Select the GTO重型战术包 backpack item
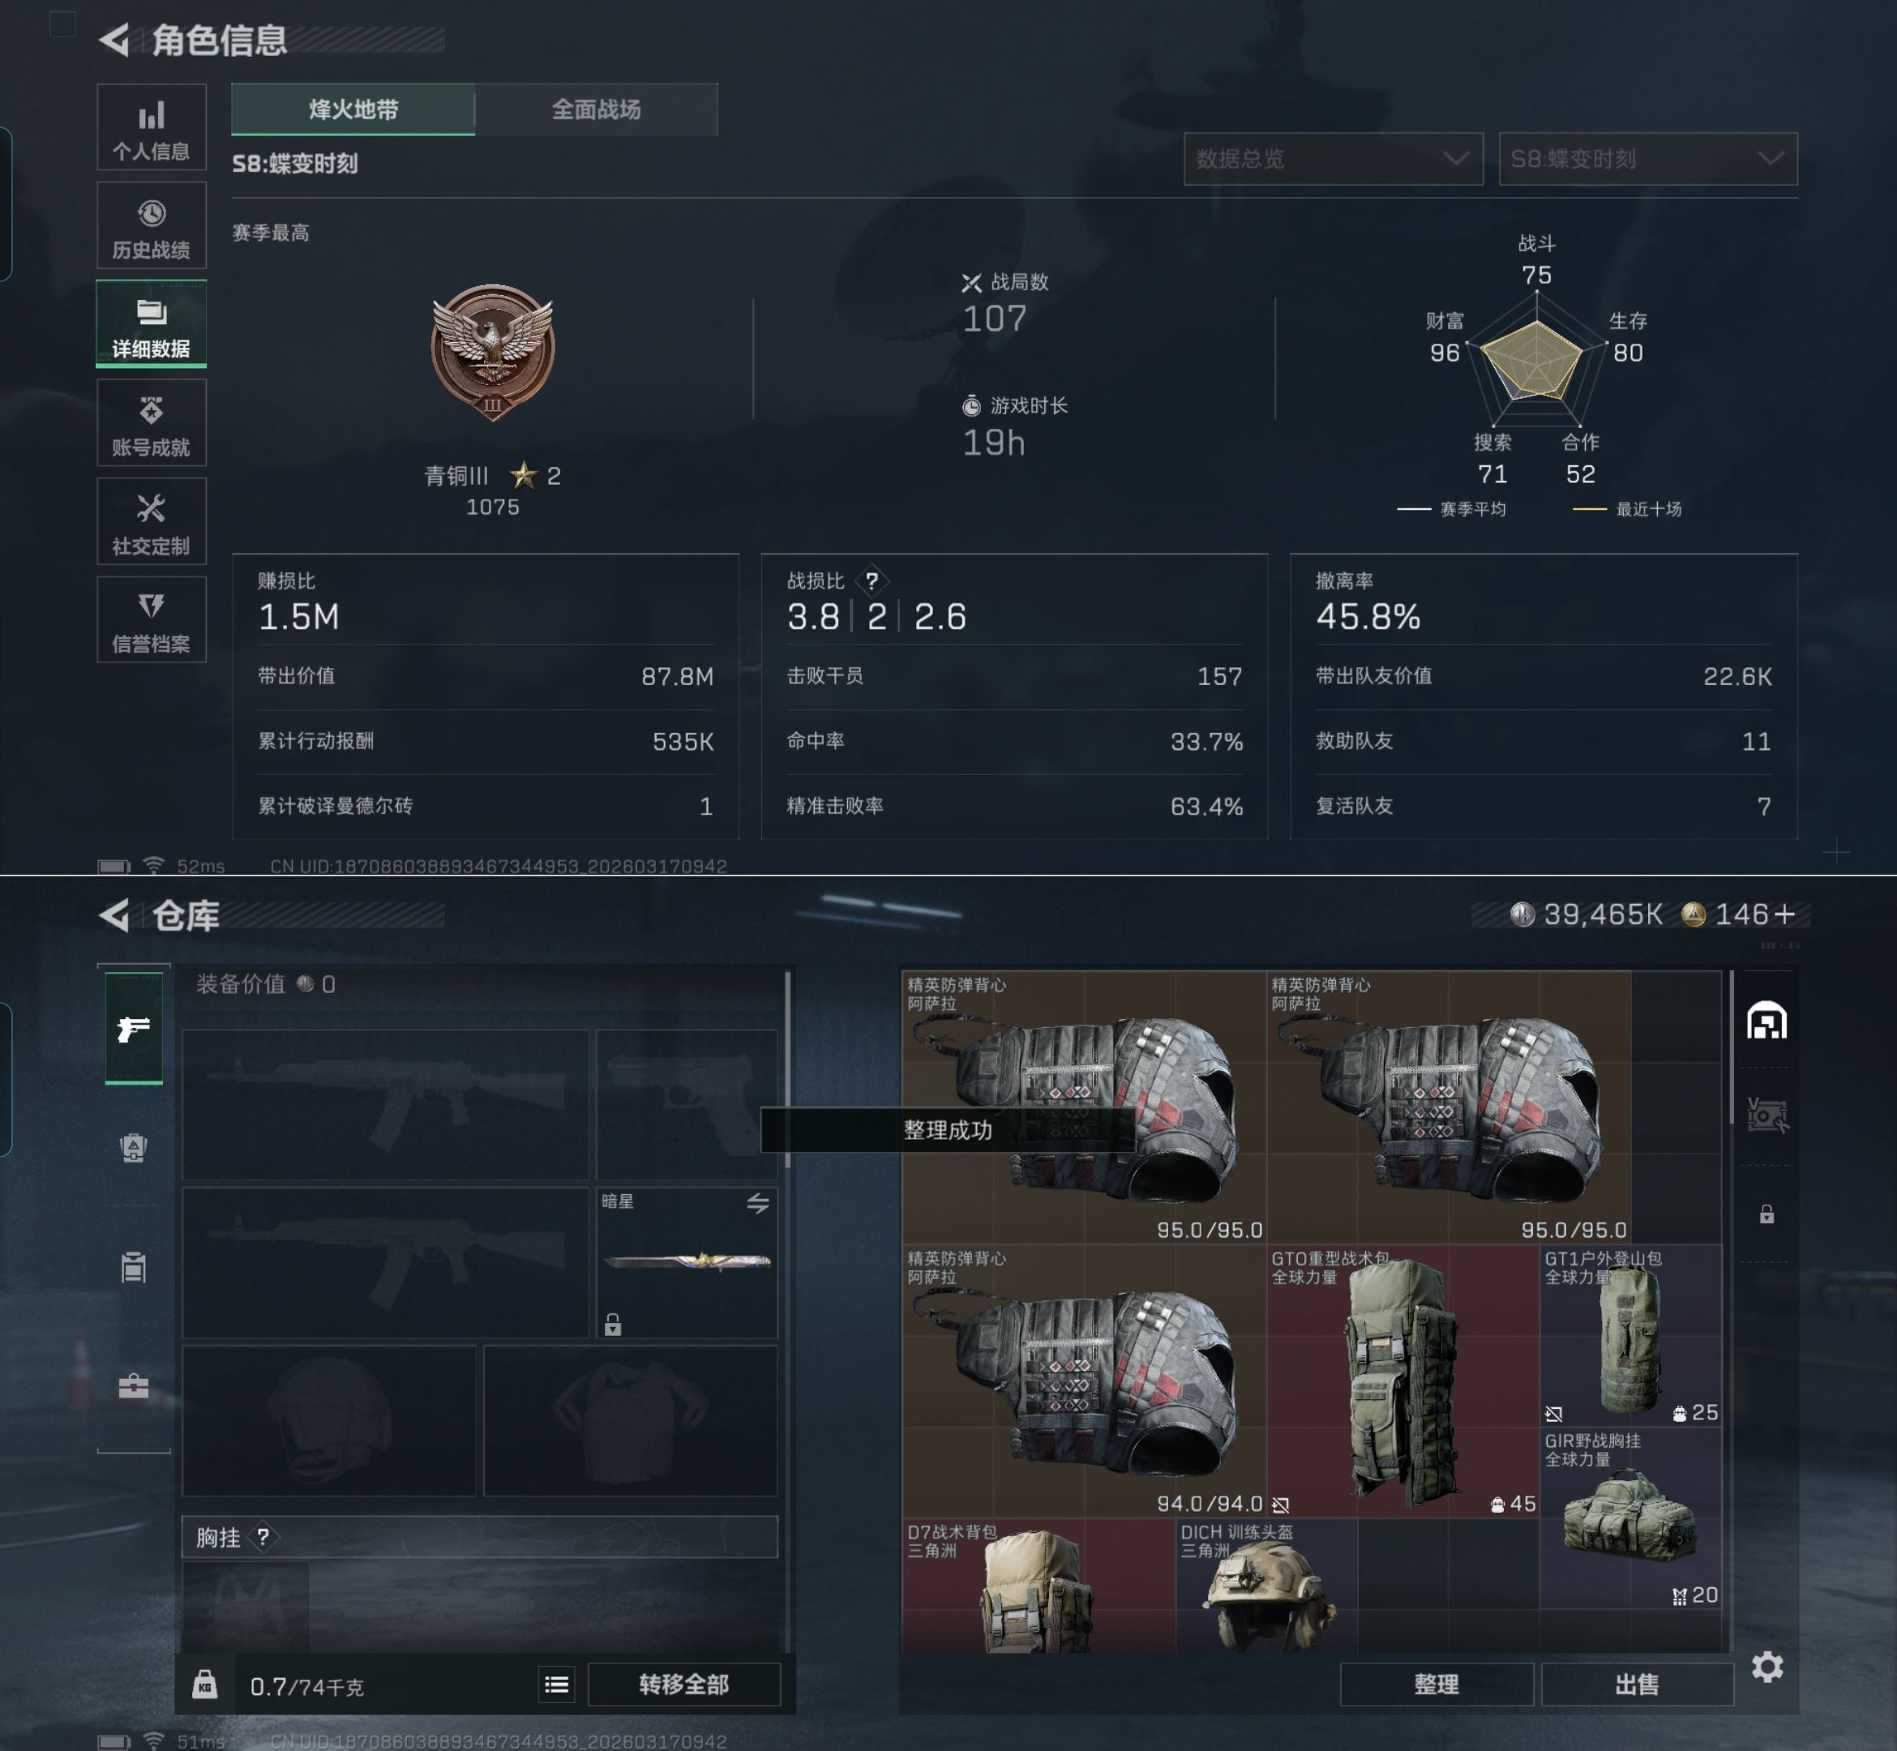 click(1402, 1381)
